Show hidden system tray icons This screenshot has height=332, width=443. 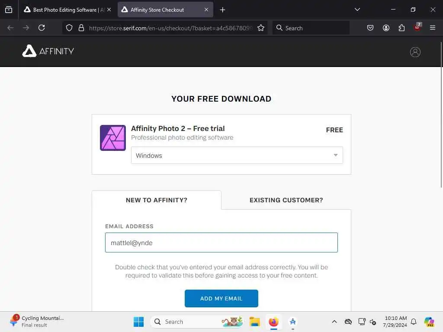coord(334,322)
